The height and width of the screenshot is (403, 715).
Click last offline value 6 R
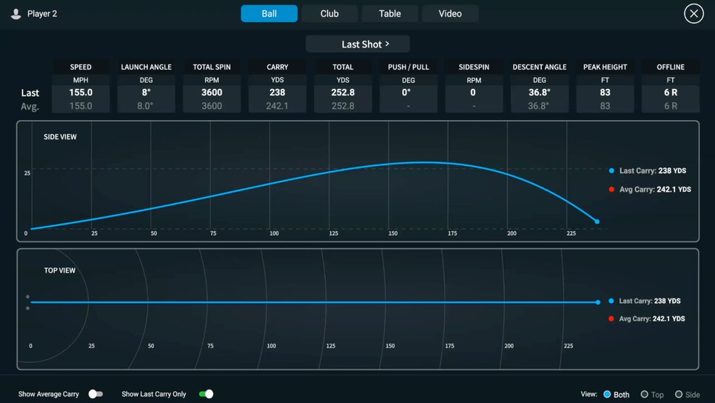tap(671, 93)
